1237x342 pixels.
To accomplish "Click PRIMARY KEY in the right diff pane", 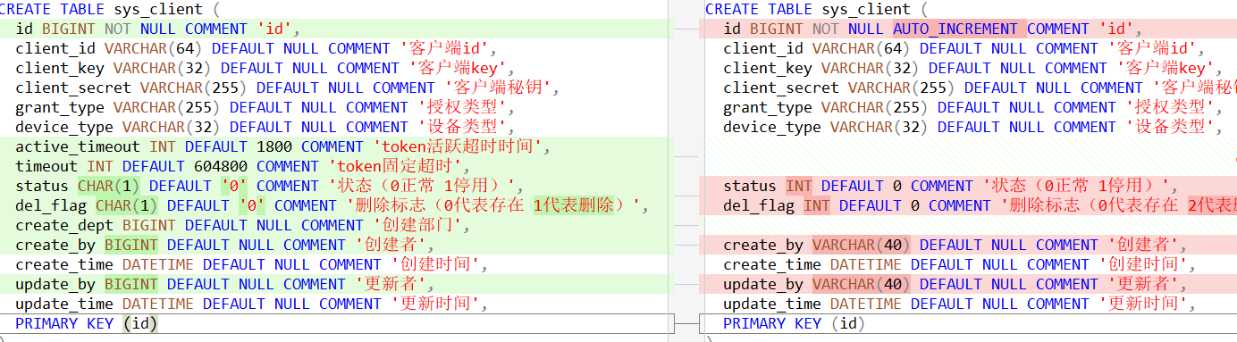I will pos(772,323).
